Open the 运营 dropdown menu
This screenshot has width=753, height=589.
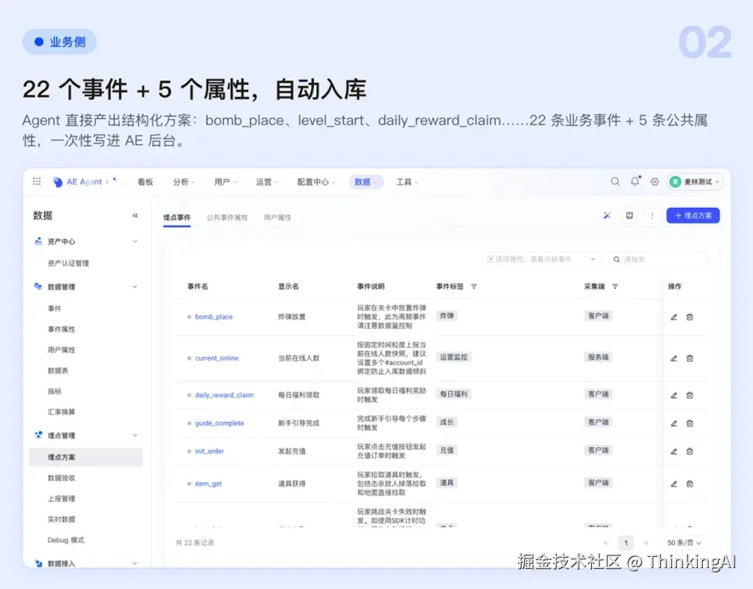click(267, 182)
